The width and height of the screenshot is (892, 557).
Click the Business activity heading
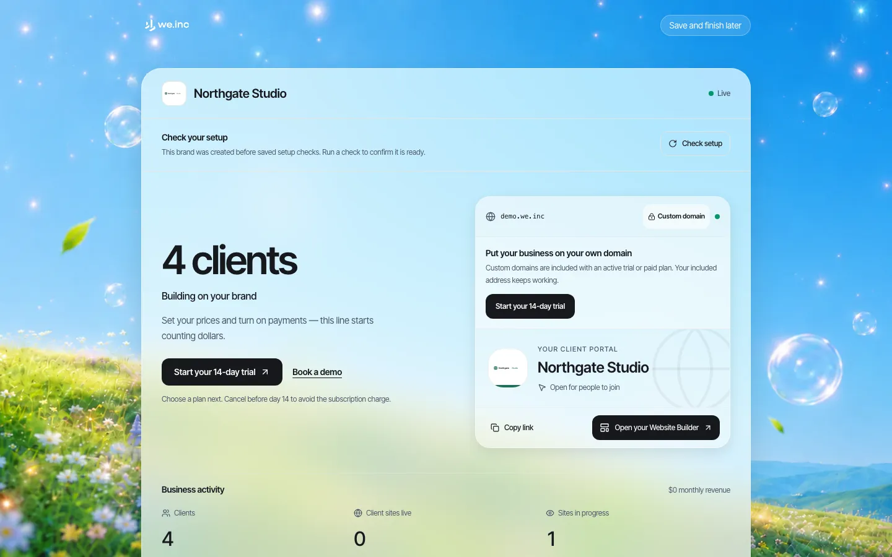point(193,490)
